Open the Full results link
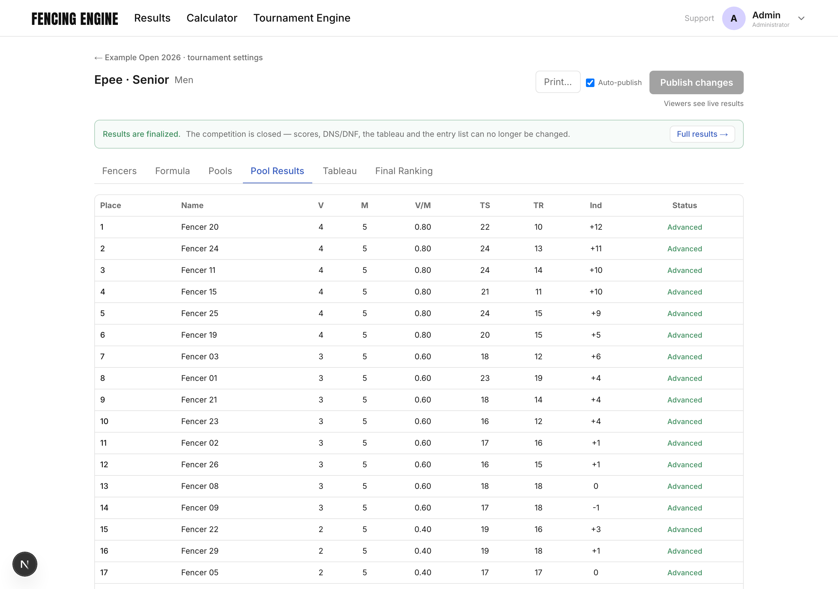 point(702,134)
